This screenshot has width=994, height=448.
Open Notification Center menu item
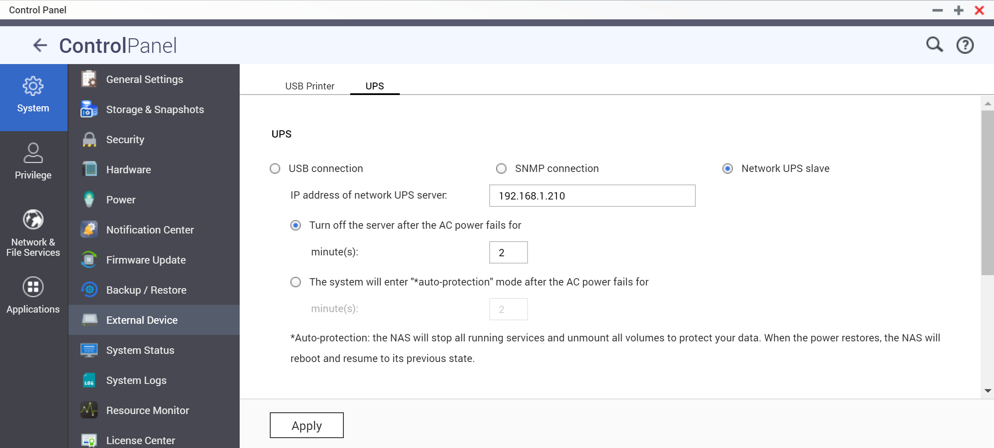pos(154,230)
